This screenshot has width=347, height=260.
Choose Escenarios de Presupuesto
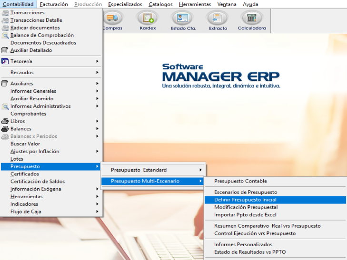[x=275, y=192]
